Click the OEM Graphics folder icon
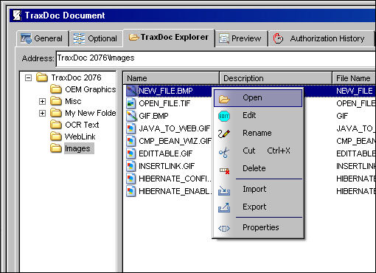Image resolution: width=376 pixels, height=273 pixels. tap(56, 89)
